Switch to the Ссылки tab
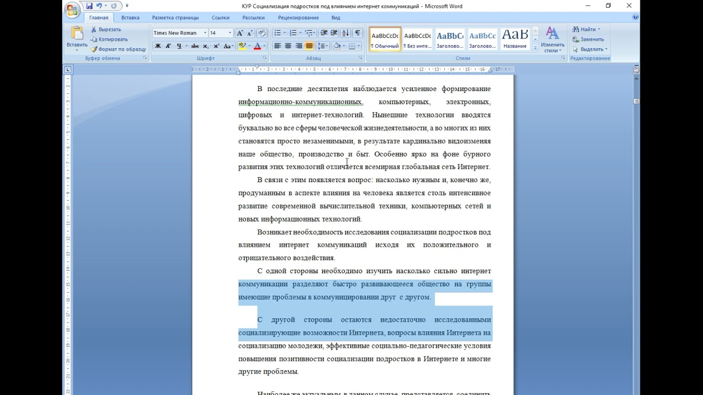This screenshot has width=703, height=395. pyautogui.click(x=220, y=18)
